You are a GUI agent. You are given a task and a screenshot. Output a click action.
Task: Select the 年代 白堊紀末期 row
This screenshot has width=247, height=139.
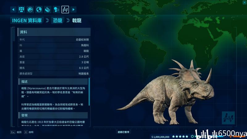[x=54, y=40]
